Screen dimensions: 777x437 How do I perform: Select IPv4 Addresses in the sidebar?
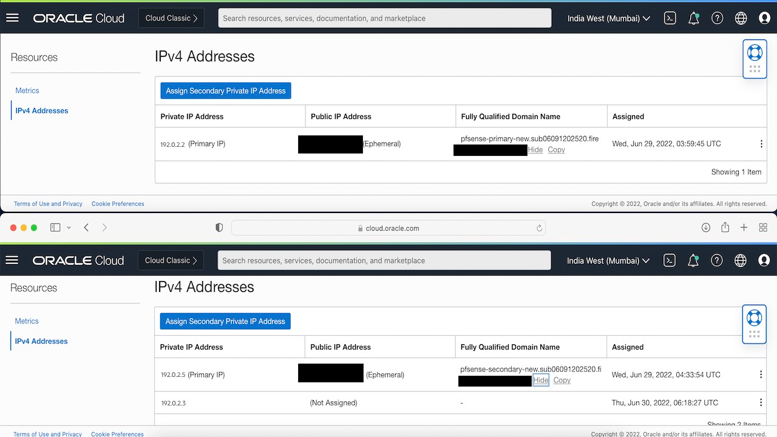(x=42, y=110)
